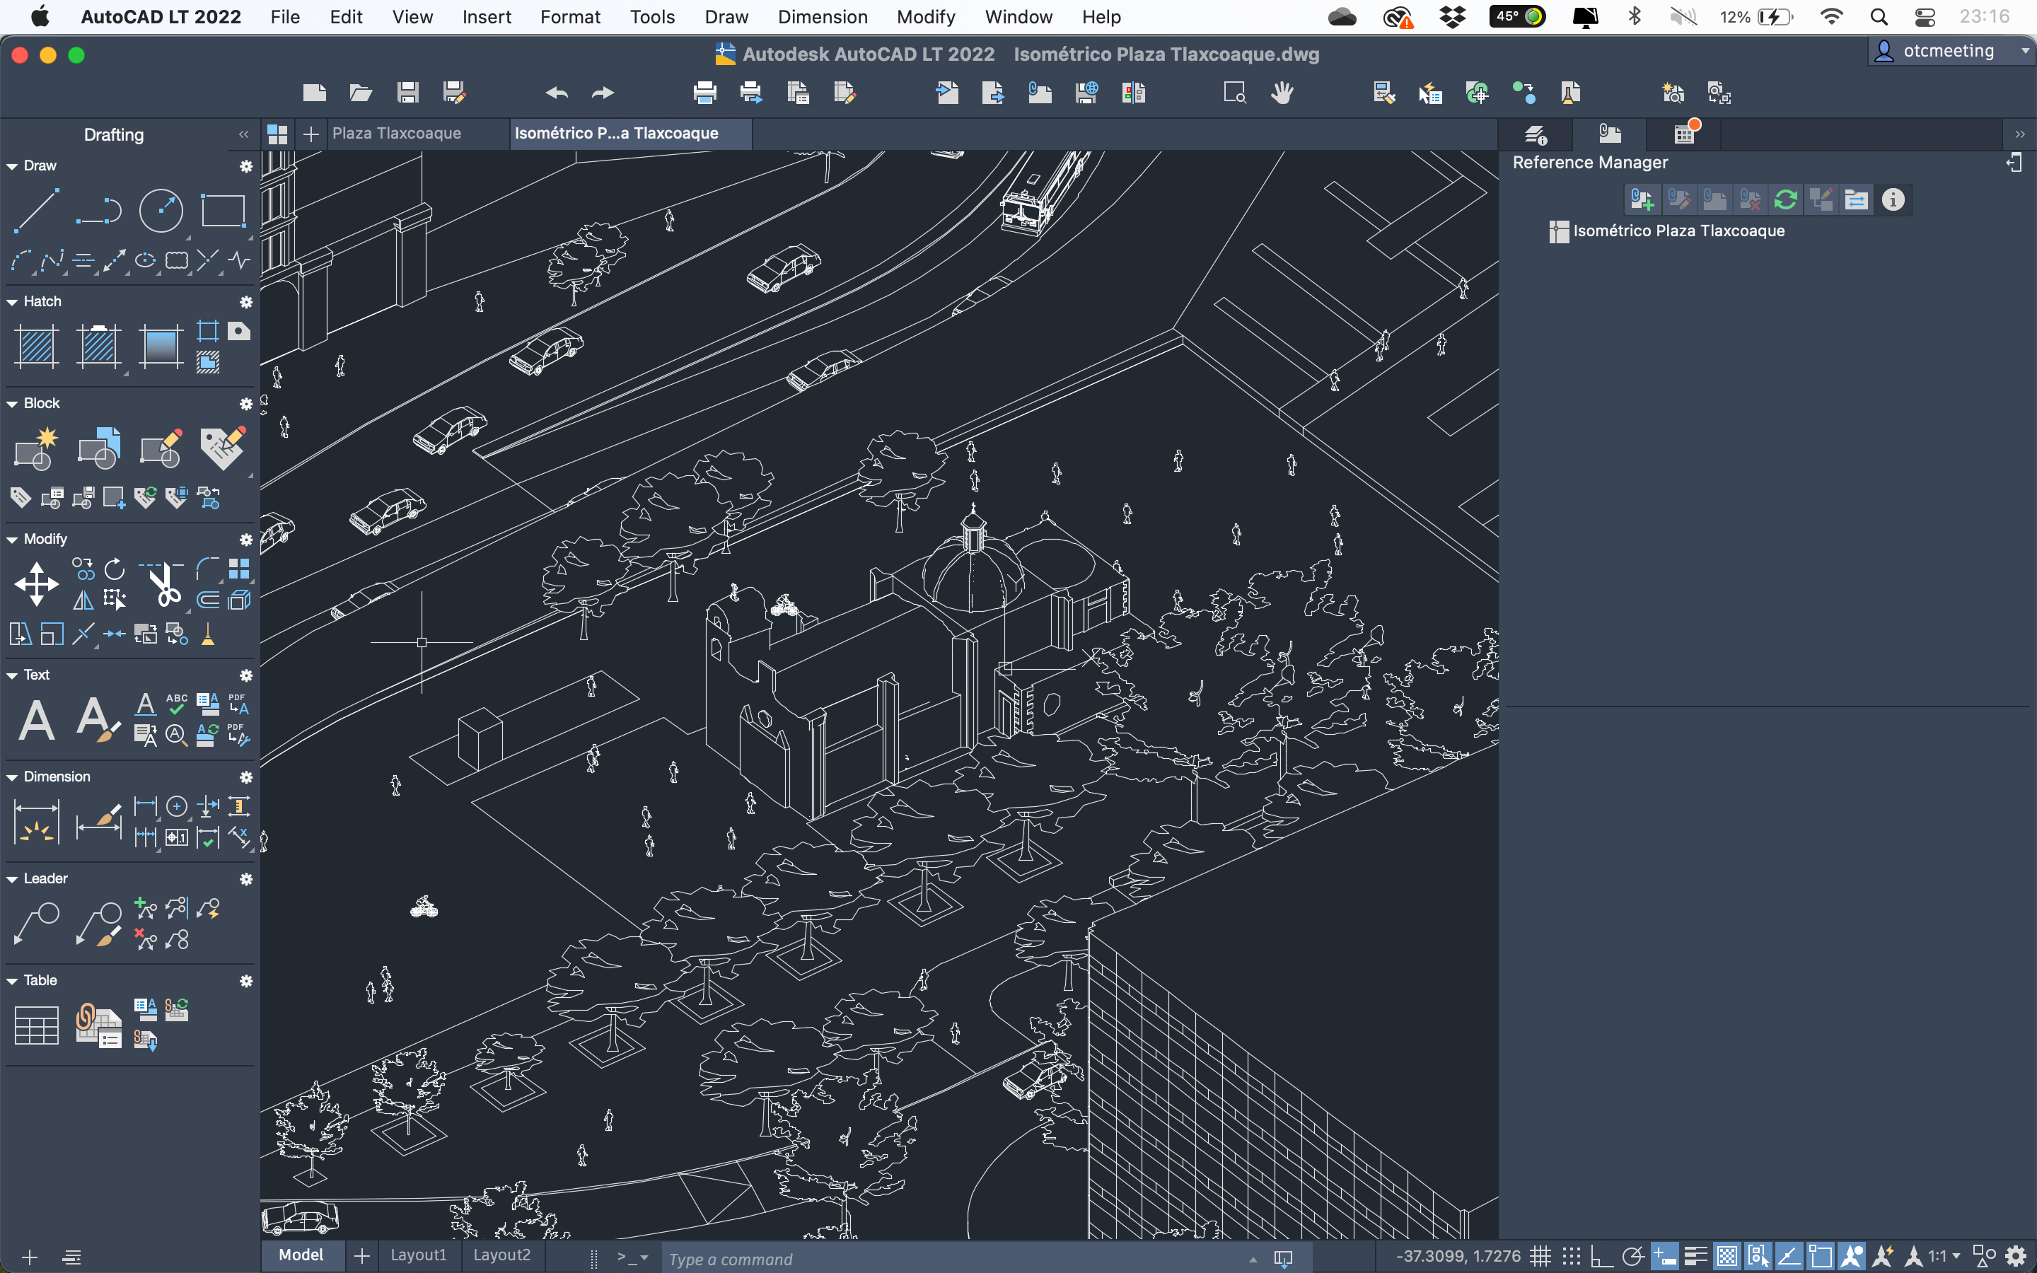Viewport: 2037px width, 1273px height.
Task: Click the Trim scissors tool
Action: (x=163, y=583)
